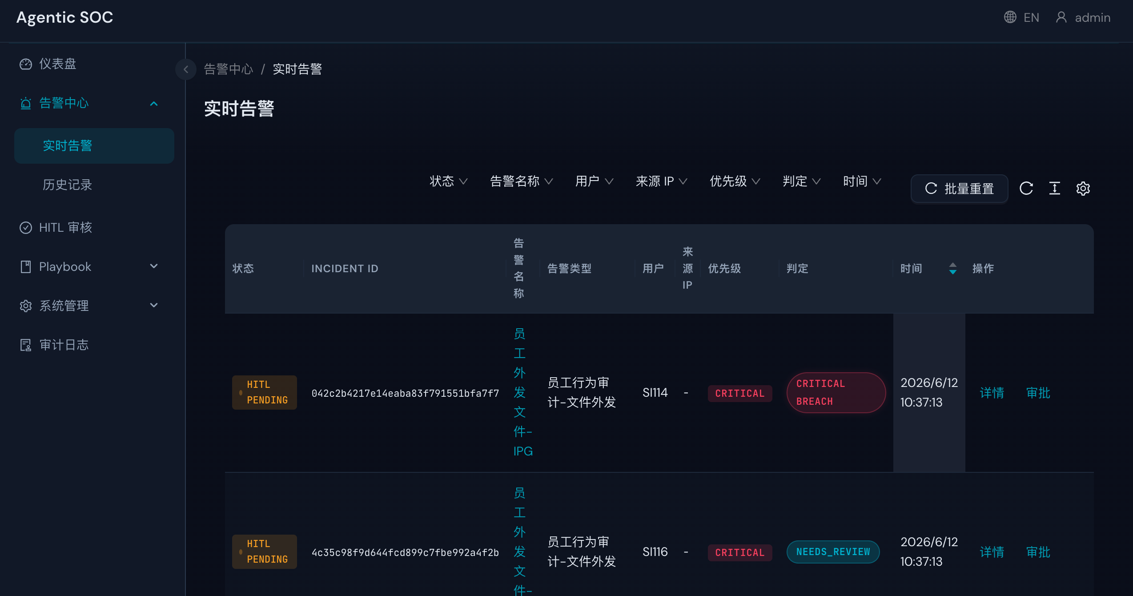Image resolution: width=1133 pixels, height=596 pixels.
Task: Open the table density height setting
Action: pyautogui.click(x=1055, y=189)
